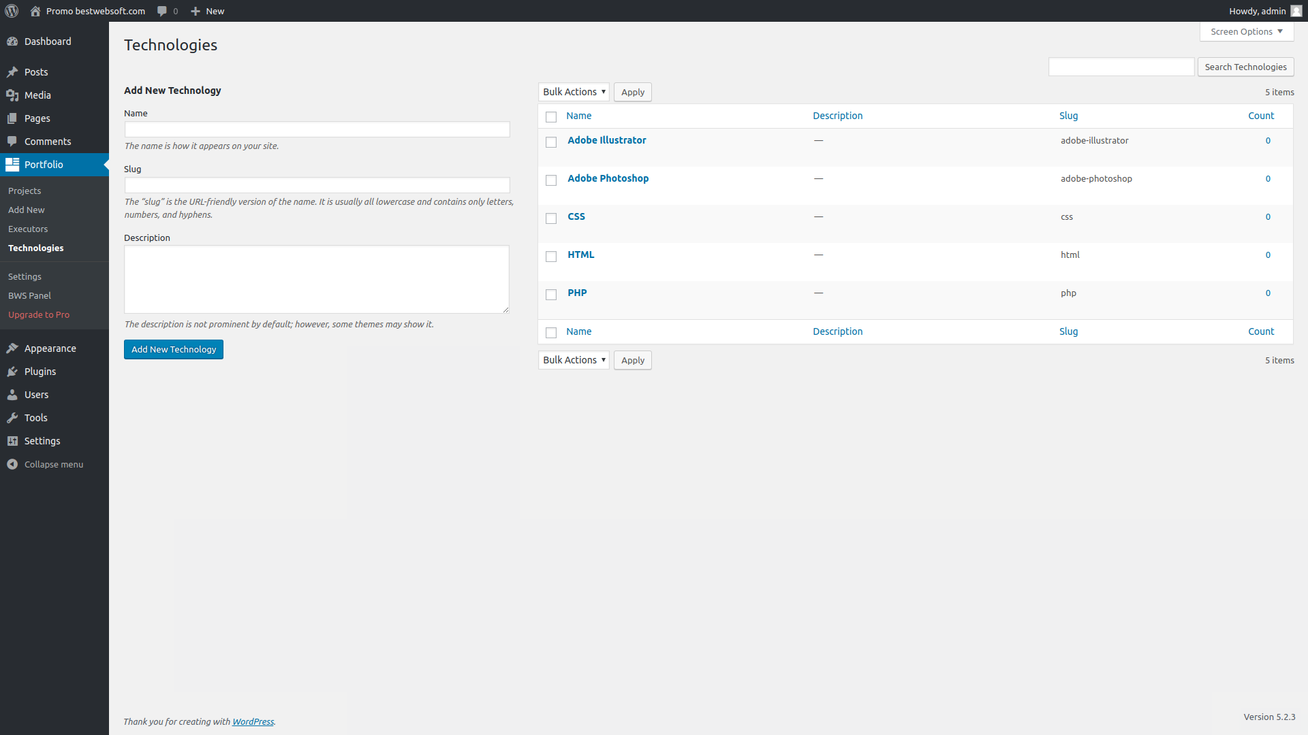Click the Plugins sidebar icon
Viewport: 1308px width, 735px height.
coord(12,371)
